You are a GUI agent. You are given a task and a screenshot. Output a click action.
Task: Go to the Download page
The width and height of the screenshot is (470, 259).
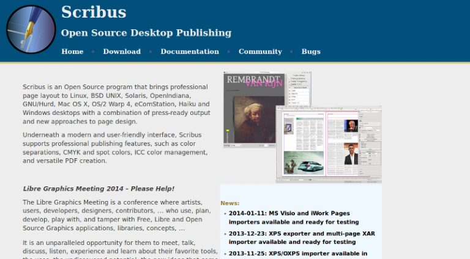click(122, 51)
